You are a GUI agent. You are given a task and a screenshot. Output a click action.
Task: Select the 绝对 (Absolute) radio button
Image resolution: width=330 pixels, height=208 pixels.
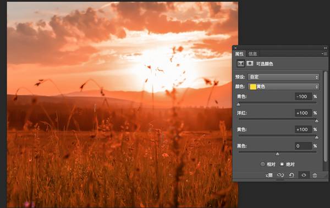(282, 164)
